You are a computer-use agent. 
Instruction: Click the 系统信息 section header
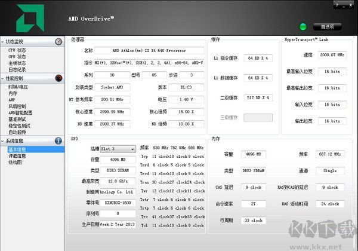[32, 140]
